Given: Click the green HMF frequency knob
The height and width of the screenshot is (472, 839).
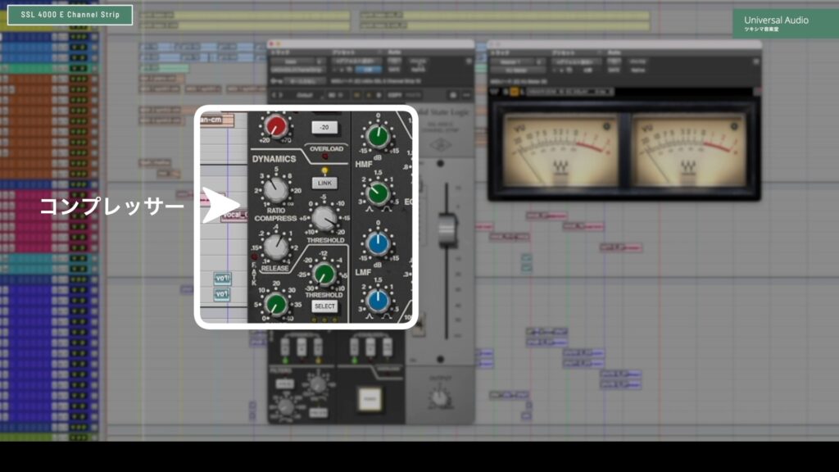Looking at the screenshot, I should tap(378, 193).
